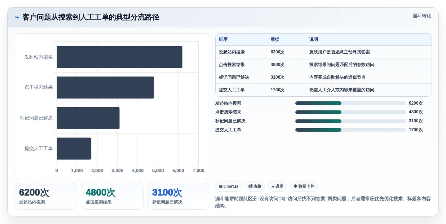Click the 1700次 progress value
Screen dimensions: 446x224
(x=416, y=130)
